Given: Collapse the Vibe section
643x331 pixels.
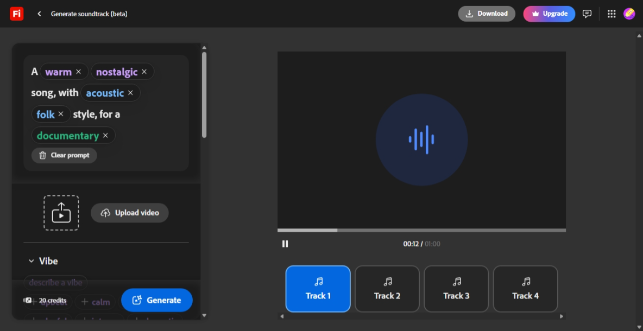Looking at the screenshot, I should coord(31,261).
